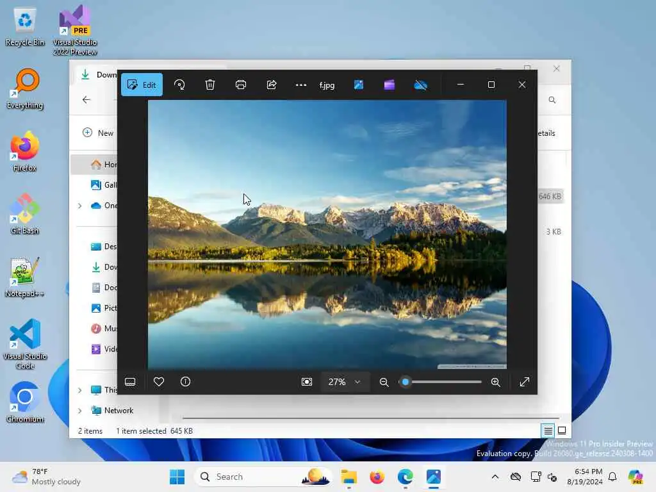Share the photo using the share icon
Image resolution: width=656 pixels, height=492 pixels.
272,85
